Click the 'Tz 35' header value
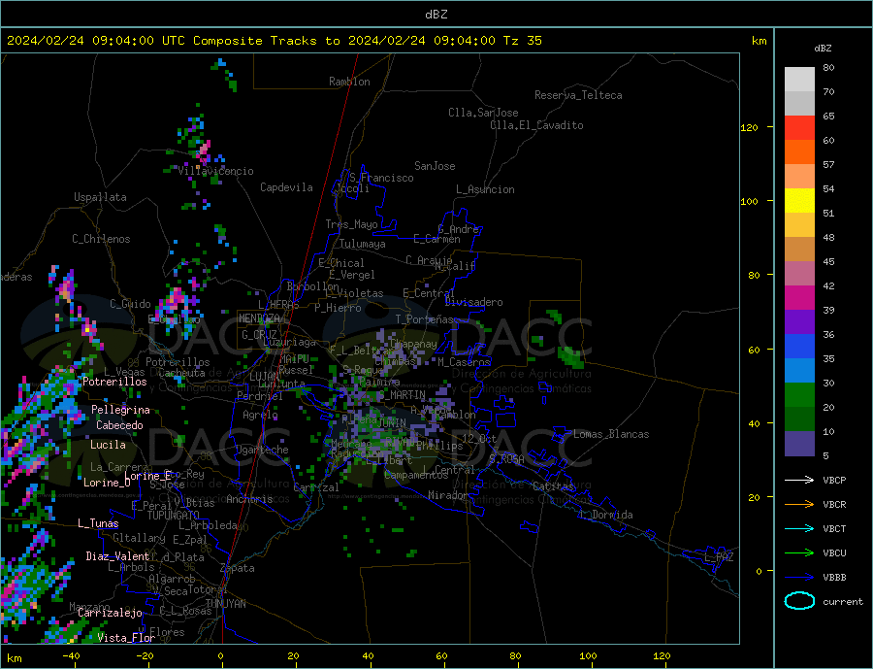This screenshot has width=873, height=669. [522, 41]
